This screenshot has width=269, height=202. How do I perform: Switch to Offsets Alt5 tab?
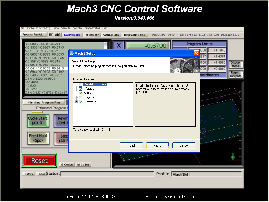coord(92,35)
